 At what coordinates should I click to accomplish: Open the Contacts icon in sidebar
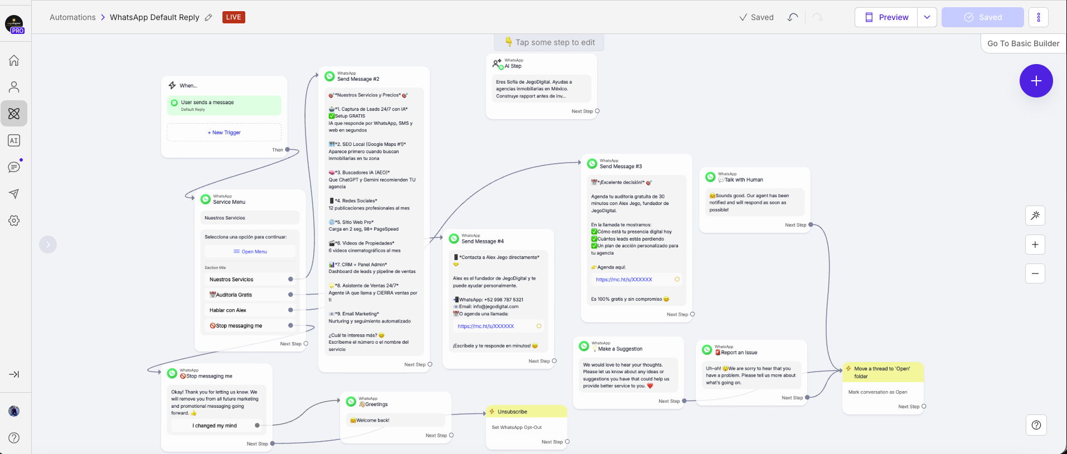coord(14,87)
